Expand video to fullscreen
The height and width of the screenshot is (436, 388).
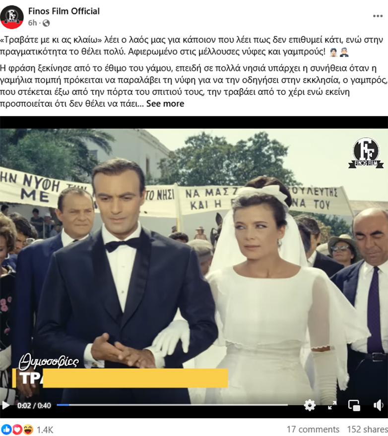332,405
